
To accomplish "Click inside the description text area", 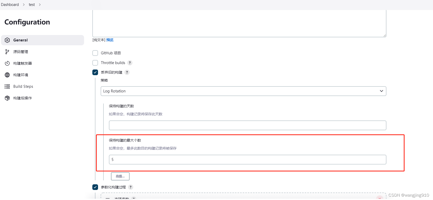I will tap(240, 23).
